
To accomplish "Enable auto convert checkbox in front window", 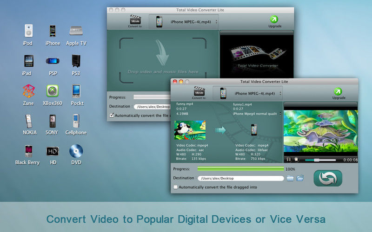I will point(176,187).
